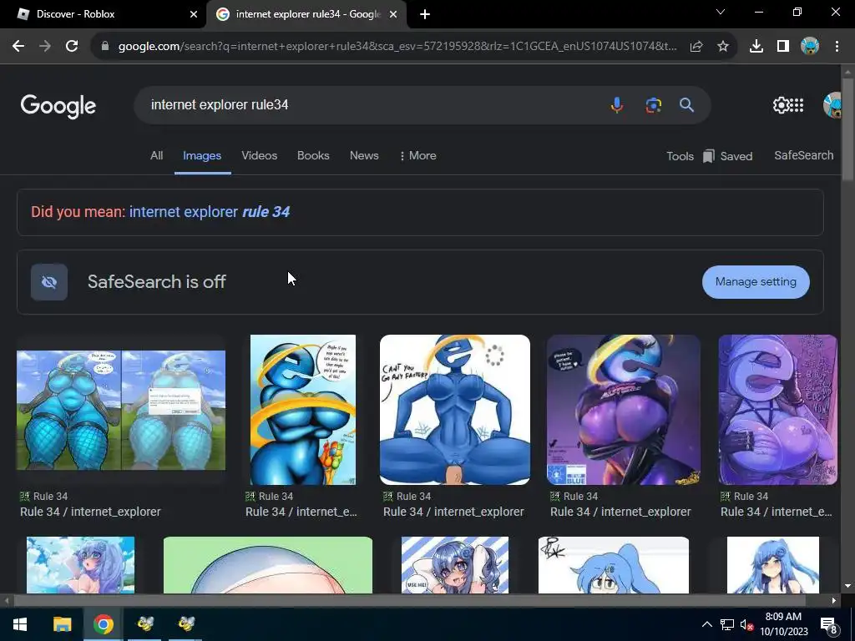This screenshot has height=641, width=855.
Task: Reload the current page
Action: tap(72, 47)
